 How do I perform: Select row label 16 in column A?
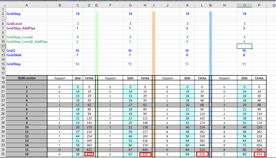pyautogui.click(x=27, y=154)
